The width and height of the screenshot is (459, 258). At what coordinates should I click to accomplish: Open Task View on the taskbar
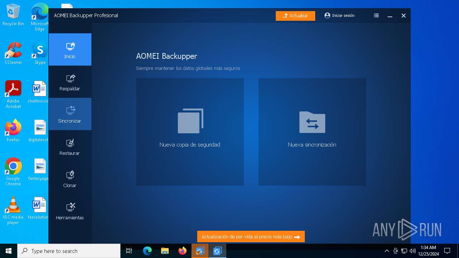pyautogui.click(x=129, y=251)
